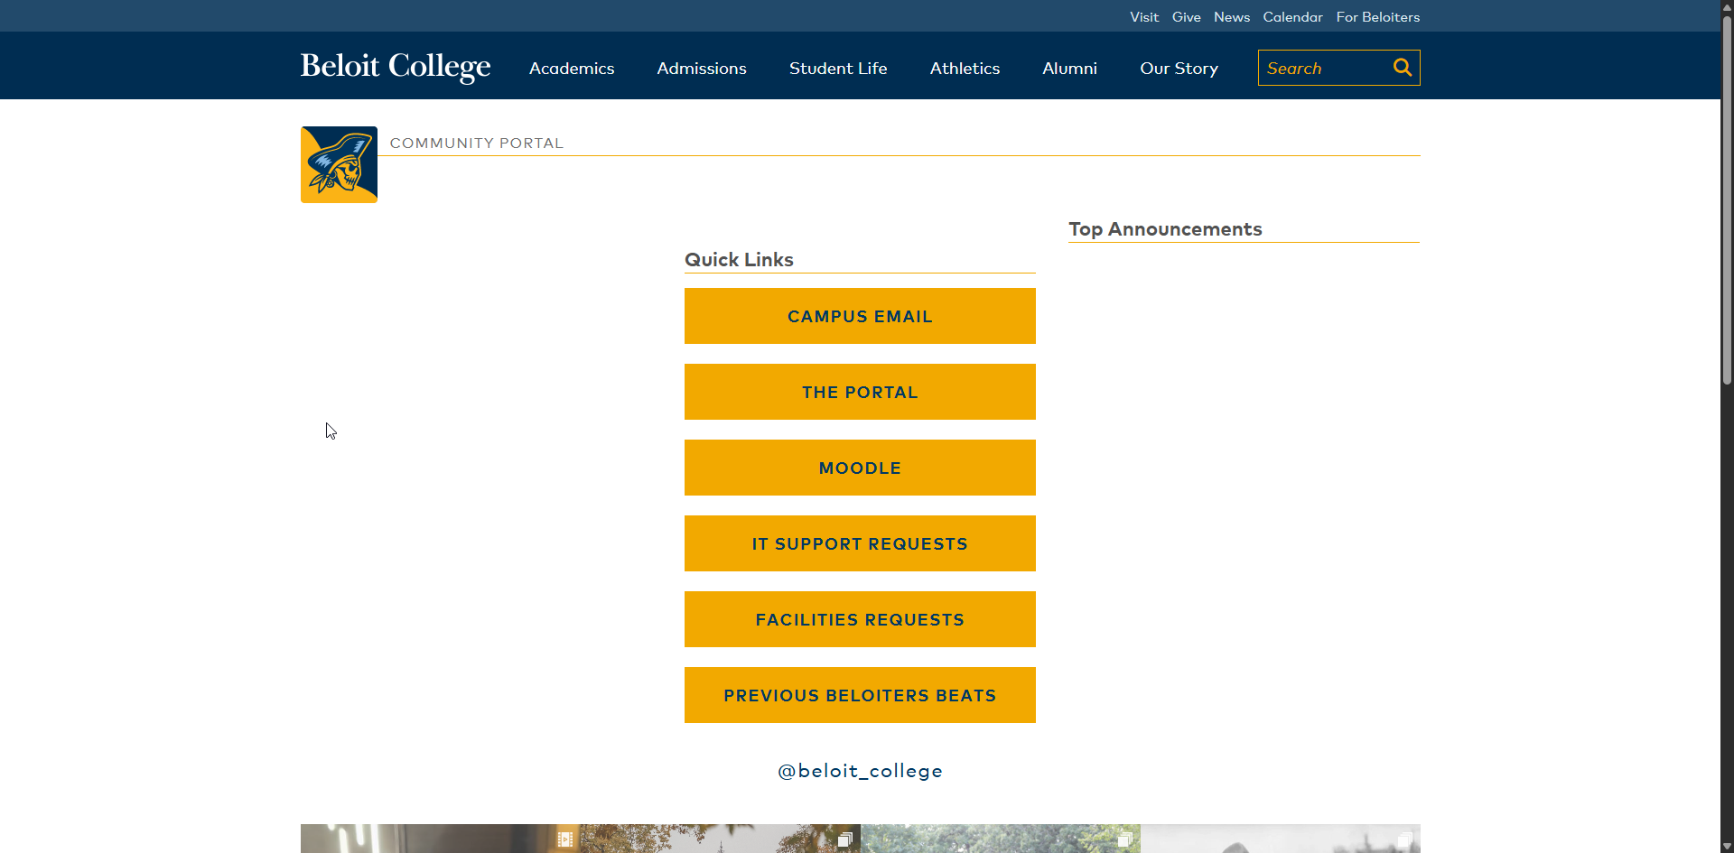Viewport: 1734px width, 853px height.
Task: Click the search magnifying glass icon
Action: 1402,68
